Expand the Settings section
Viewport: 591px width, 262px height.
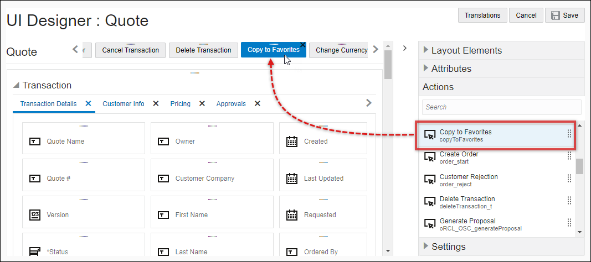click(426, 246)
